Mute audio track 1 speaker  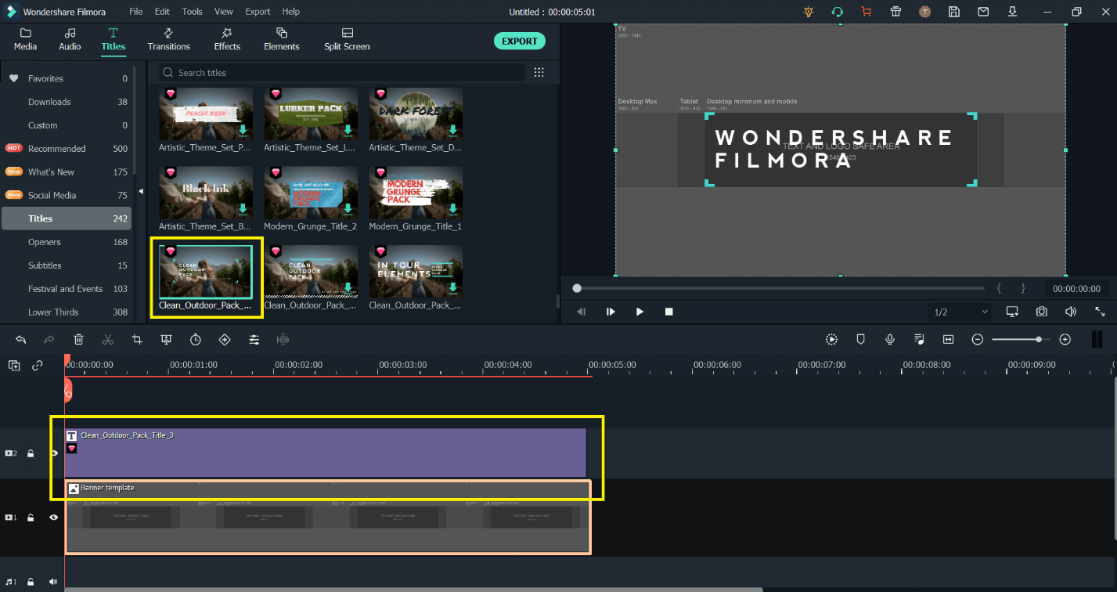pos(54,582)
